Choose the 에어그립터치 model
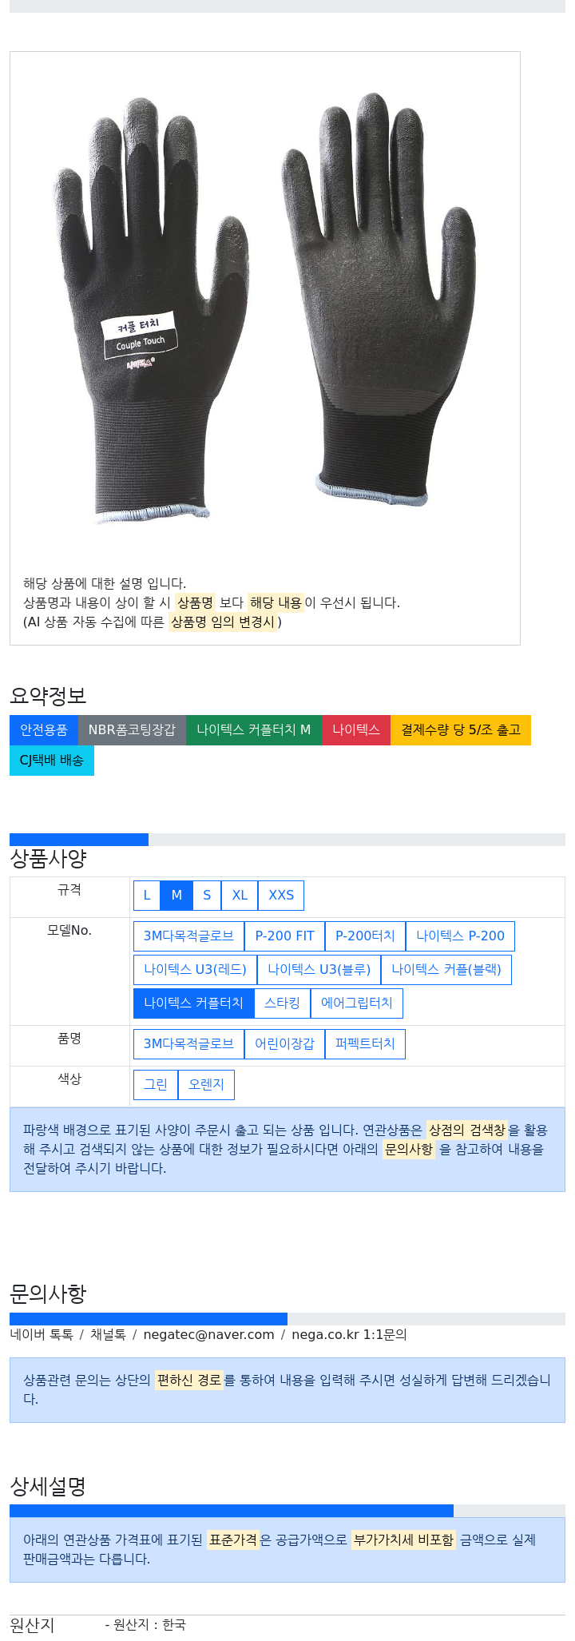The height and width of the screenshot is (1641, 575). pyautogui.click(x=357, y=1003)
